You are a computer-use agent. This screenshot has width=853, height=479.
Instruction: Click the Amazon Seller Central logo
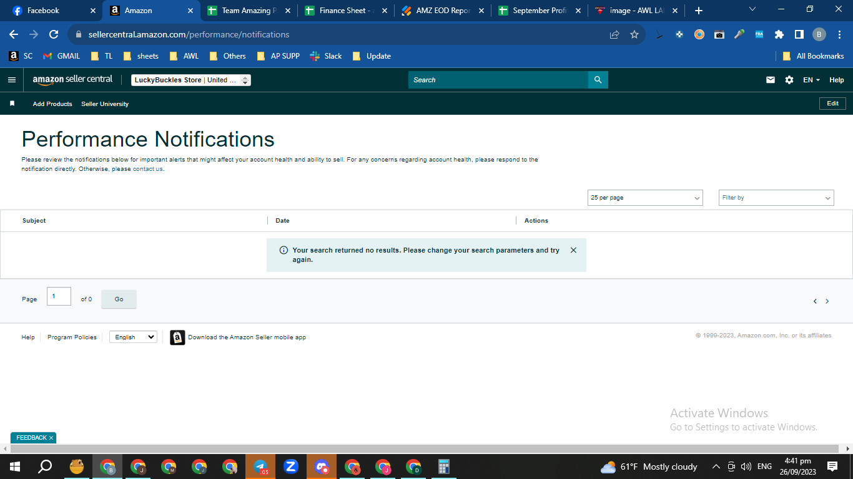tap(72, 80)
